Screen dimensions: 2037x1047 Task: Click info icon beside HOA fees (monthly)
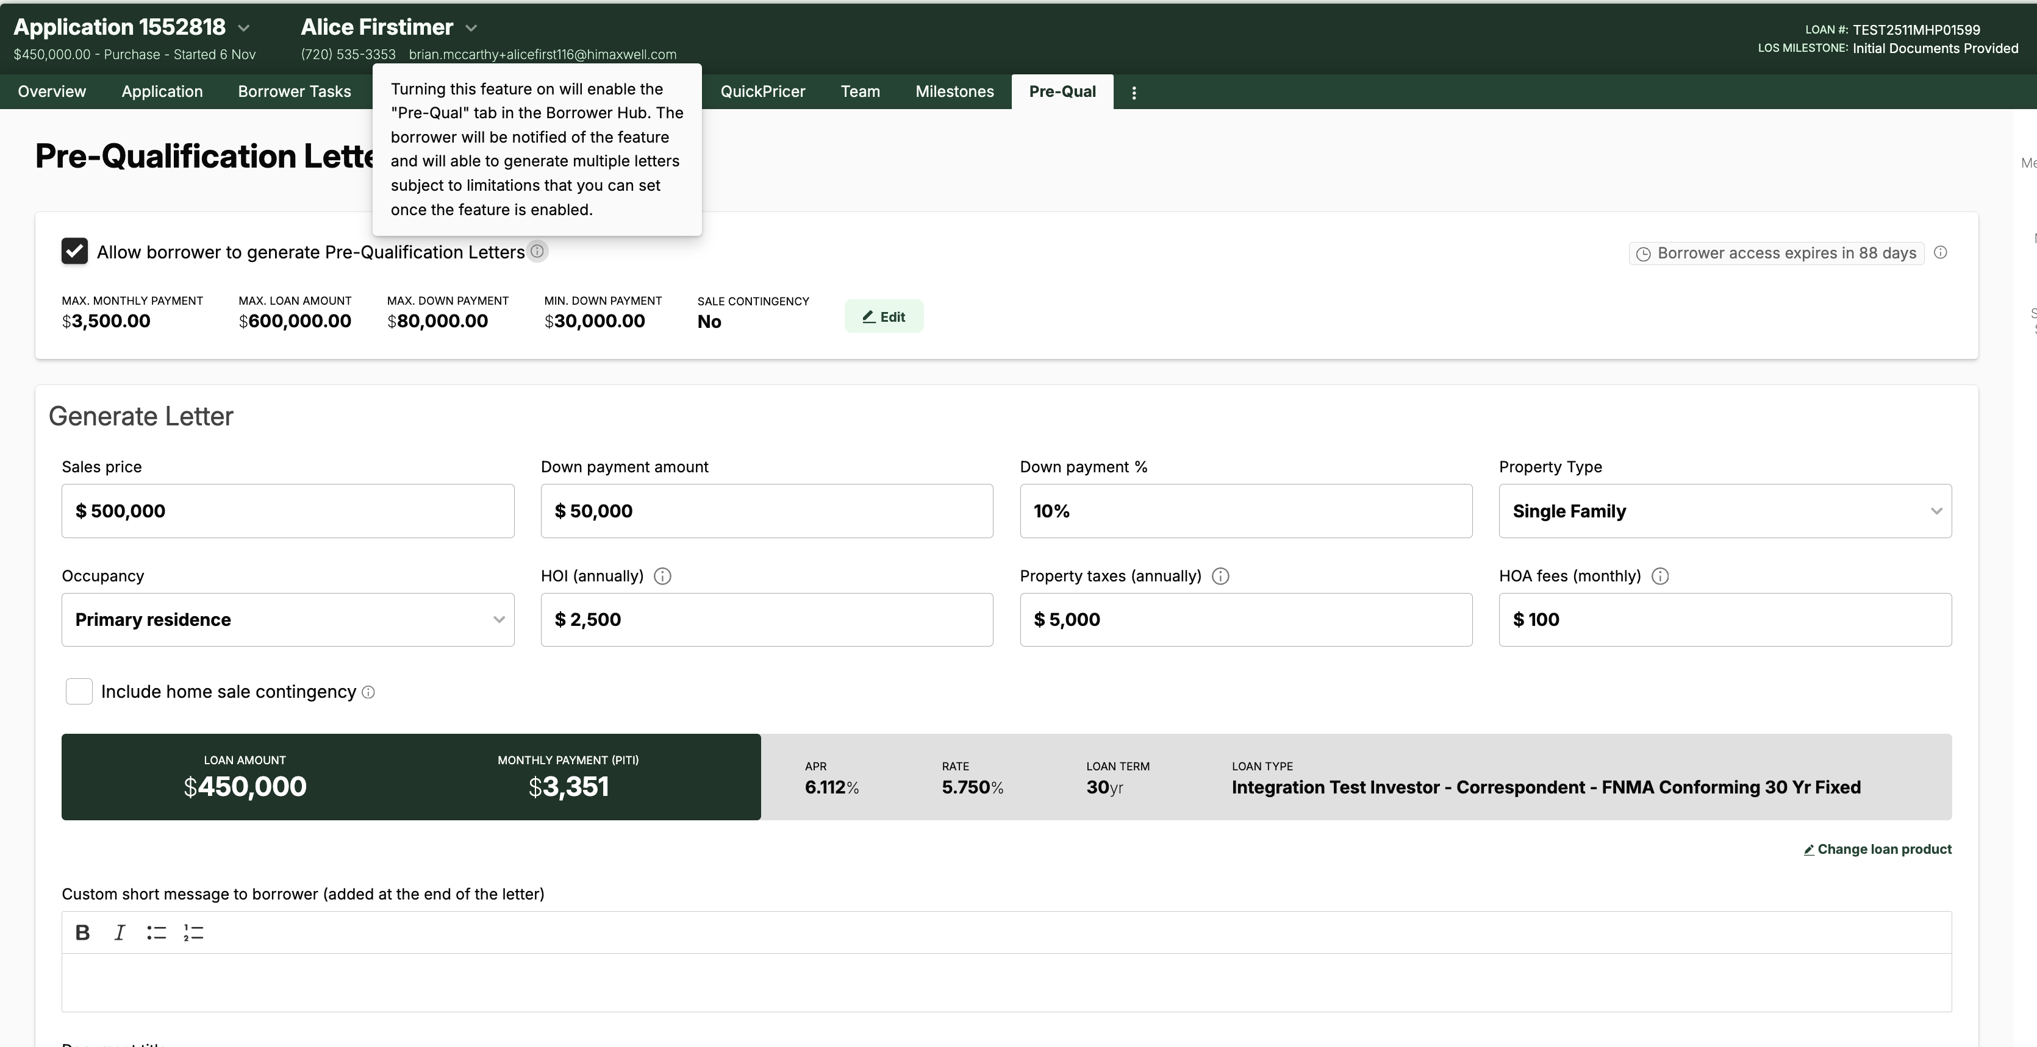[1660, 576]
